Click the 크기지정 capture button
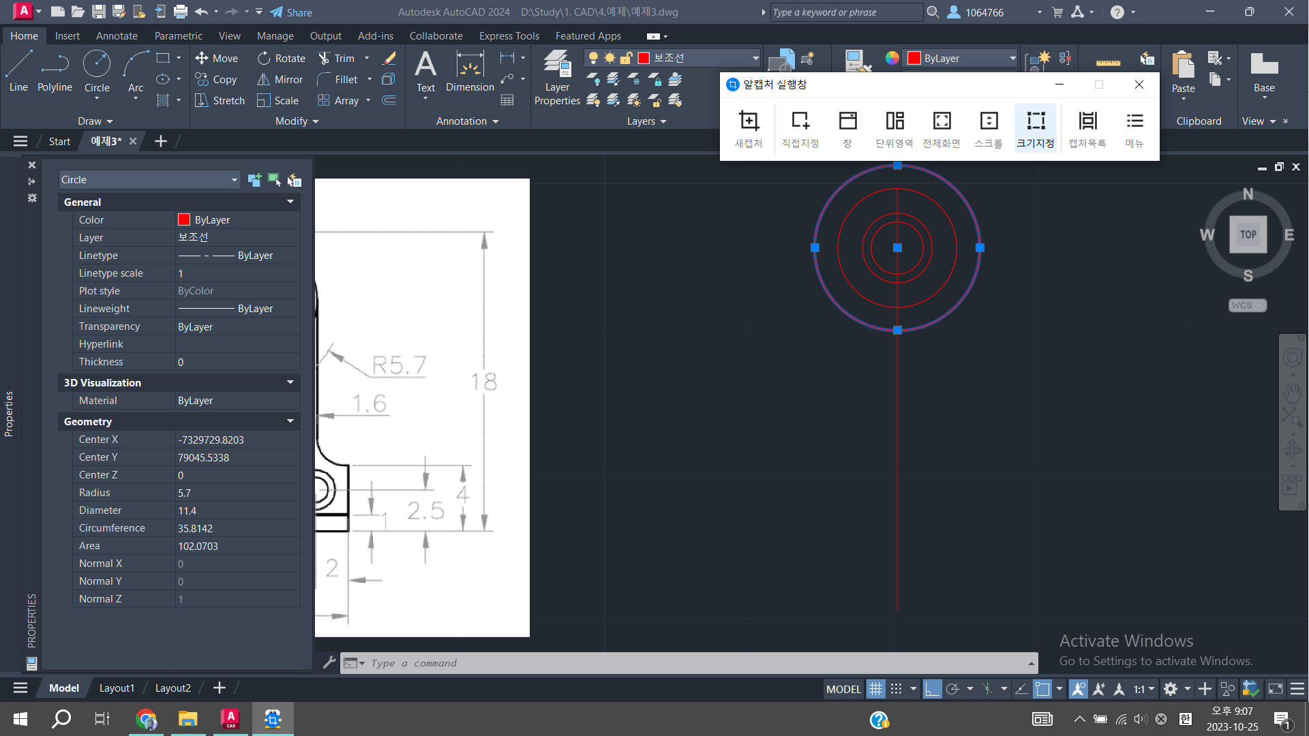The width and height of the screenshot is (1309, 736). coord(1035,128)
